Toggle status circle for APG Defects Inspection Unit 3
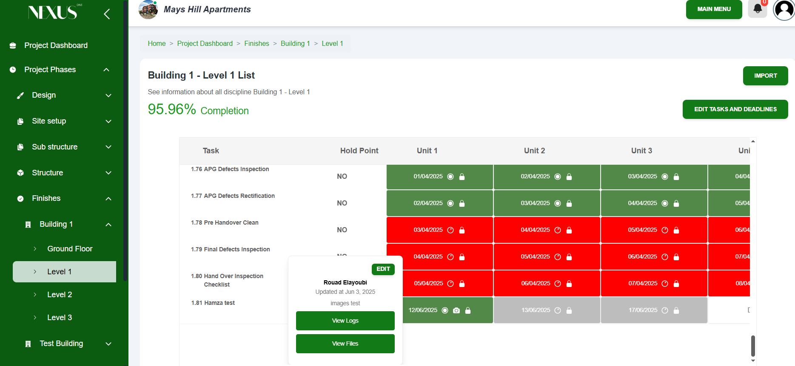 665,177
